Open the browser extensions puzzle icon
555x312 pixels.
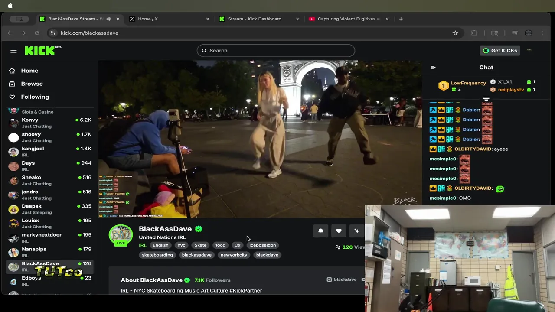pos(474,33)
